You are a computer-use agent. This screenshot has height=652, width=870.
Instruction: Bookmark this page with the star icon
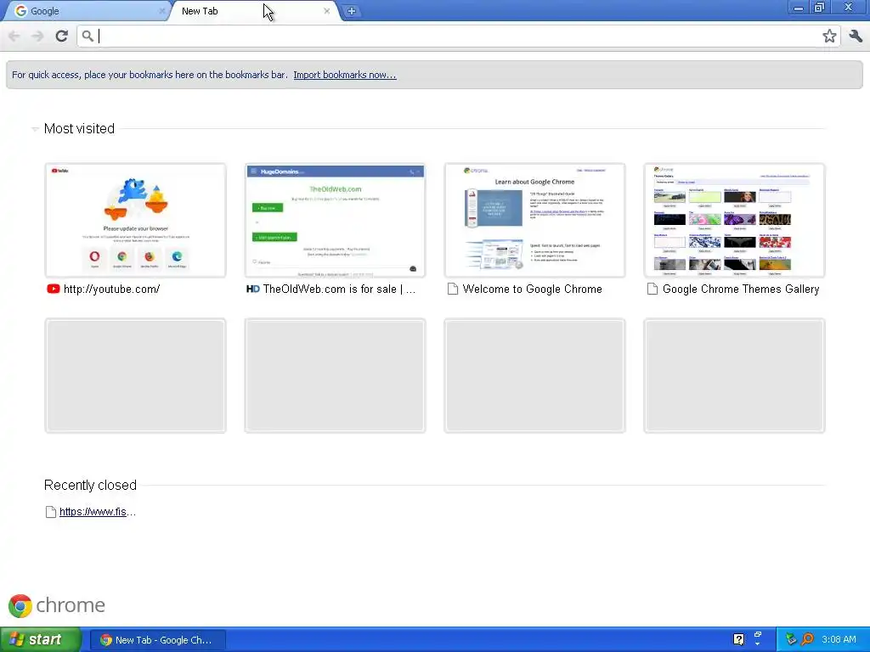(x=829, y=36)
